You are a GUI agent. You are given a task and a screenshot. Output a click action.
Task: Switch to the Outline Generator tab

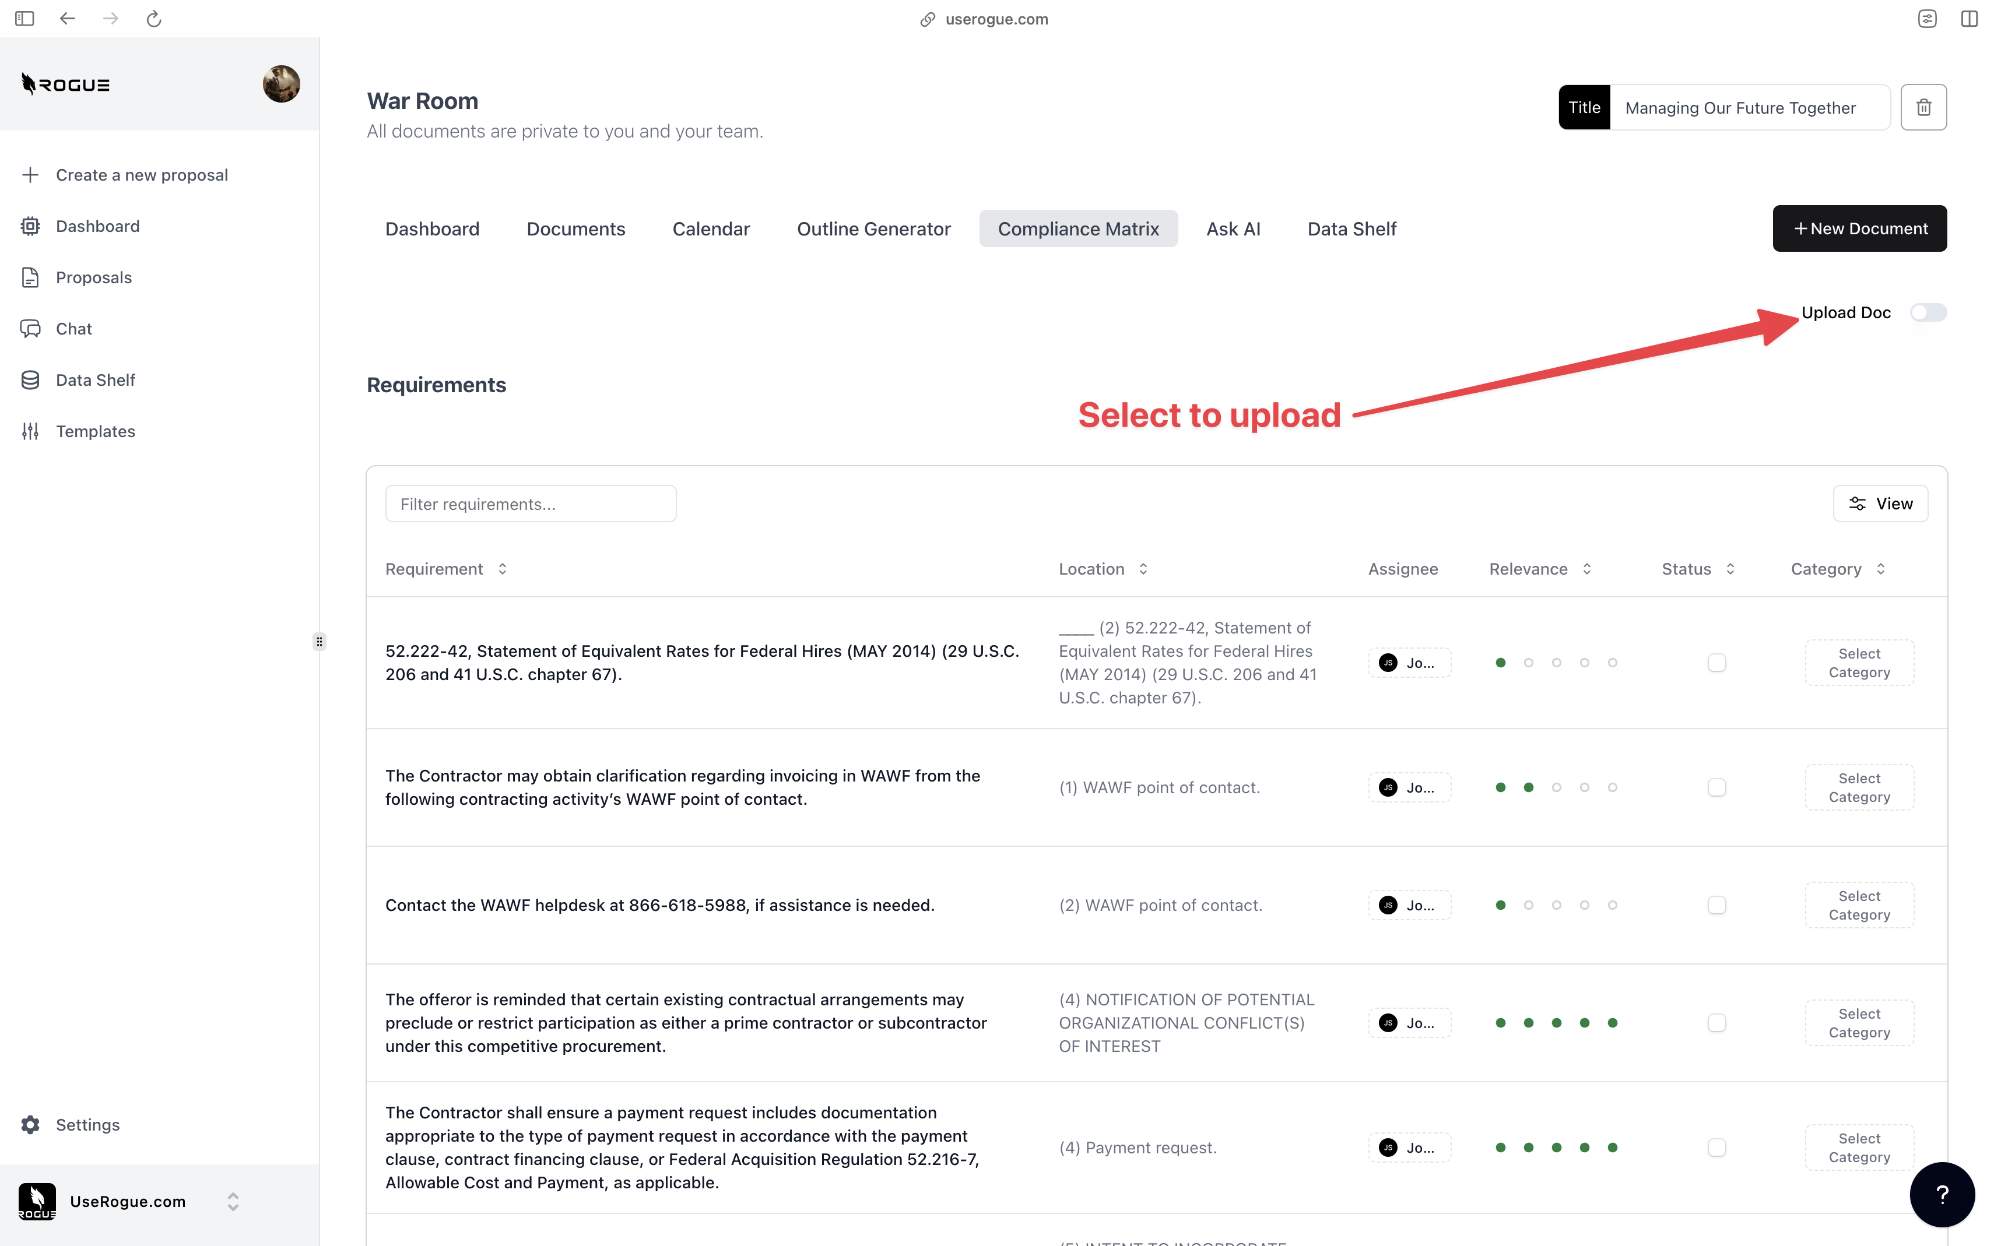[x=873, y=229]
